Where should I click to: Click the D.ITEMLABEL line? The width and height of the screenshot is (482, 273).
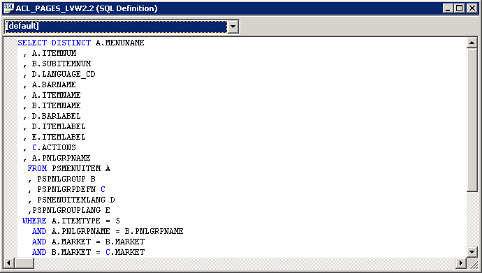click(x=54, y=126)
